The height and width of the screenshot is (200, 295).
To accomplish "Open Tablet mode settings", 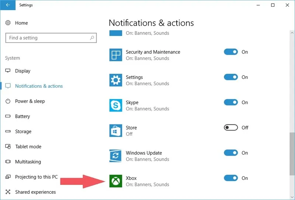I will (28, 146).
